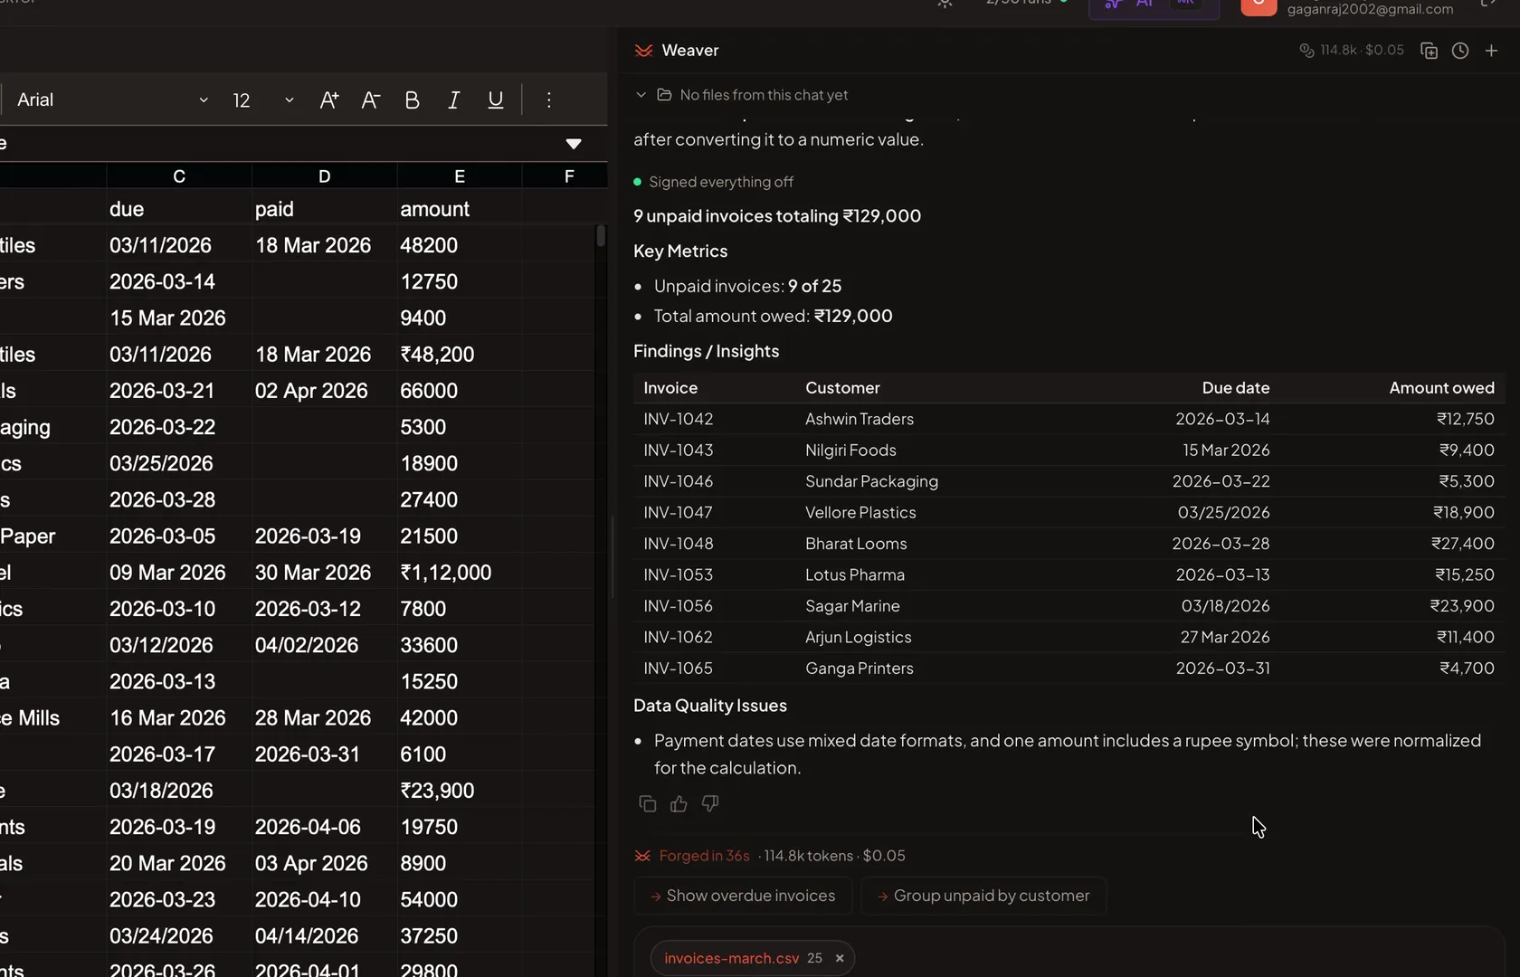
Task: Click Arjun Logistics due date 27 Mar 2026
Action: click(1225, 637)
